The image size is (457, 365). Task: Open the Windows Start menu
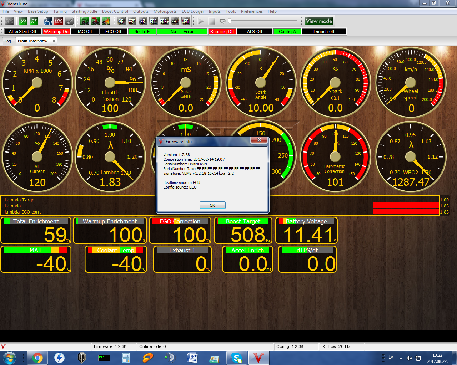tap(9, 358)
